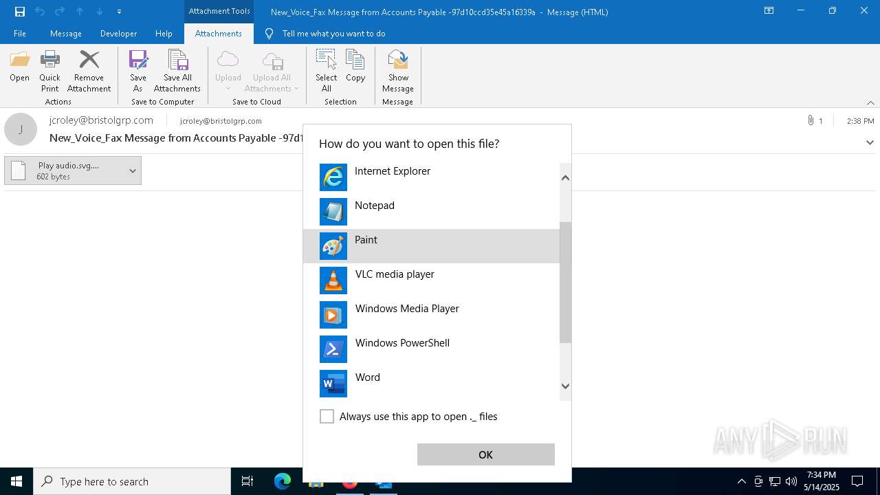Switch to the Message tab

click(x=66, y=34)
